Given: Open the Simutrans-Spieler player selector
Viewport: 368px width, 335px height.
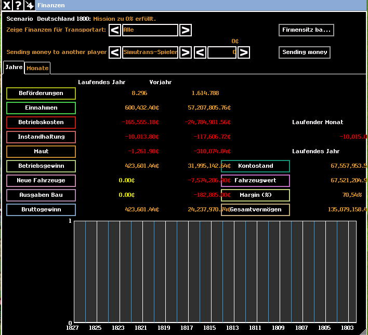Looking at the screenshot, I should tap(150, 52).
